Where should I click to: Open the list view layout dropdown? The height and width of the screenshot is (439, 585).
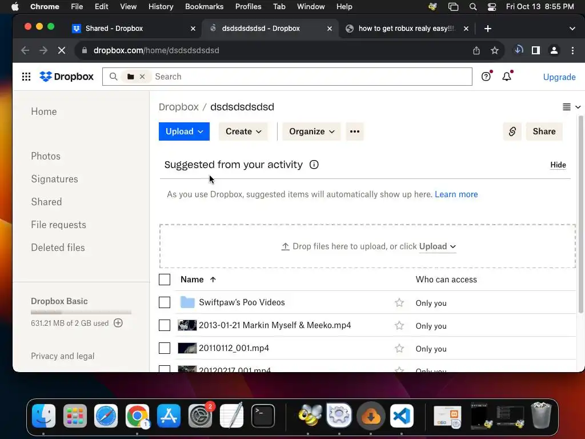[571, 107]
